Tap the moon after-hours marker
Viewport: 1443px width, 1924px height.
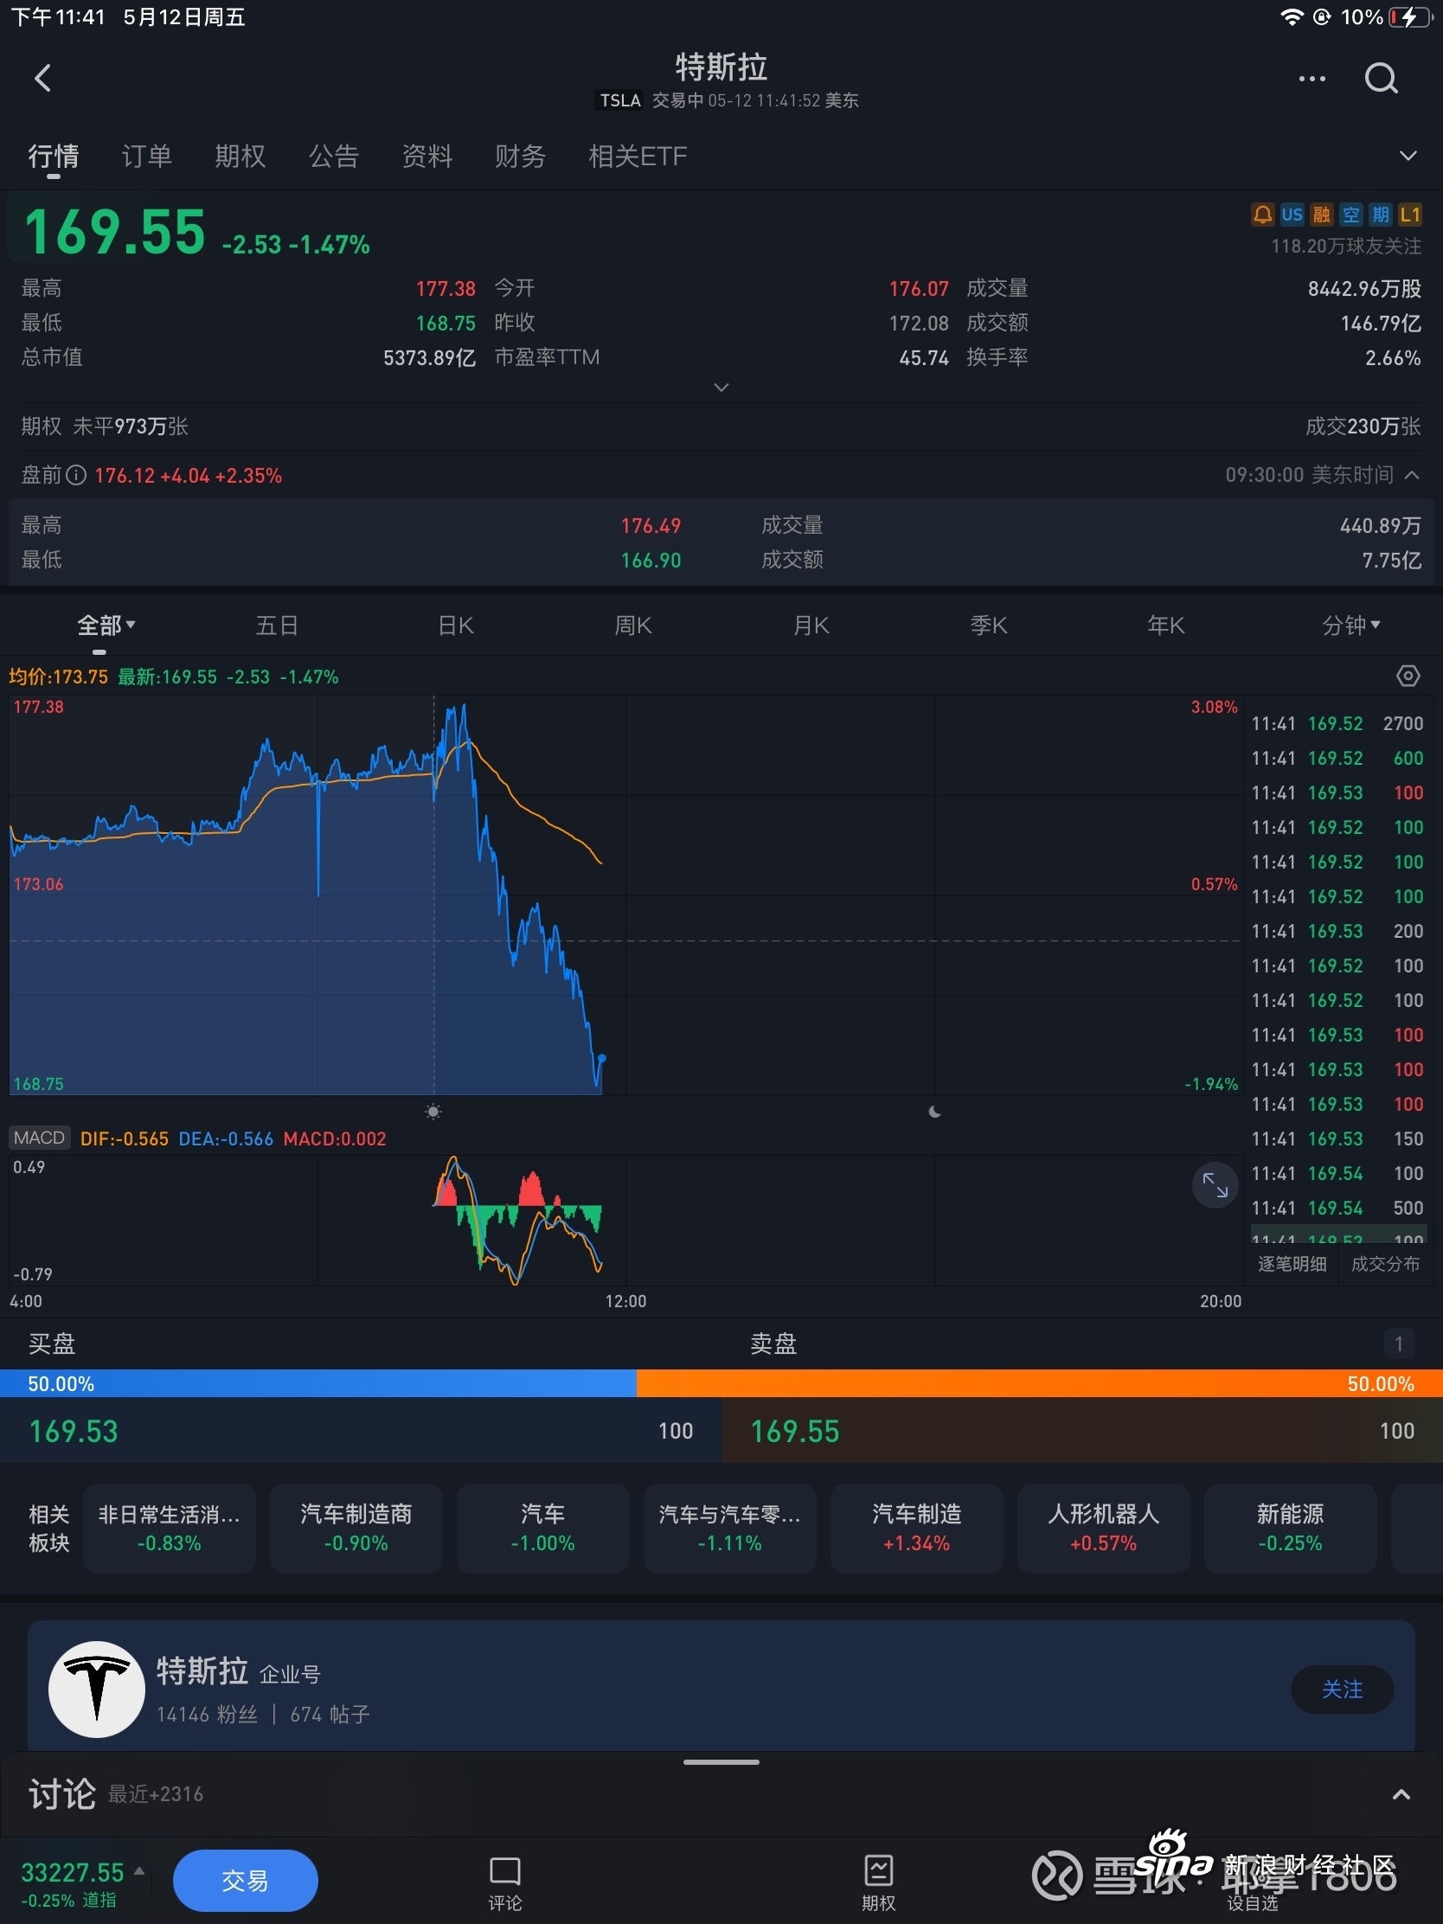click(x=935, y=1112)
